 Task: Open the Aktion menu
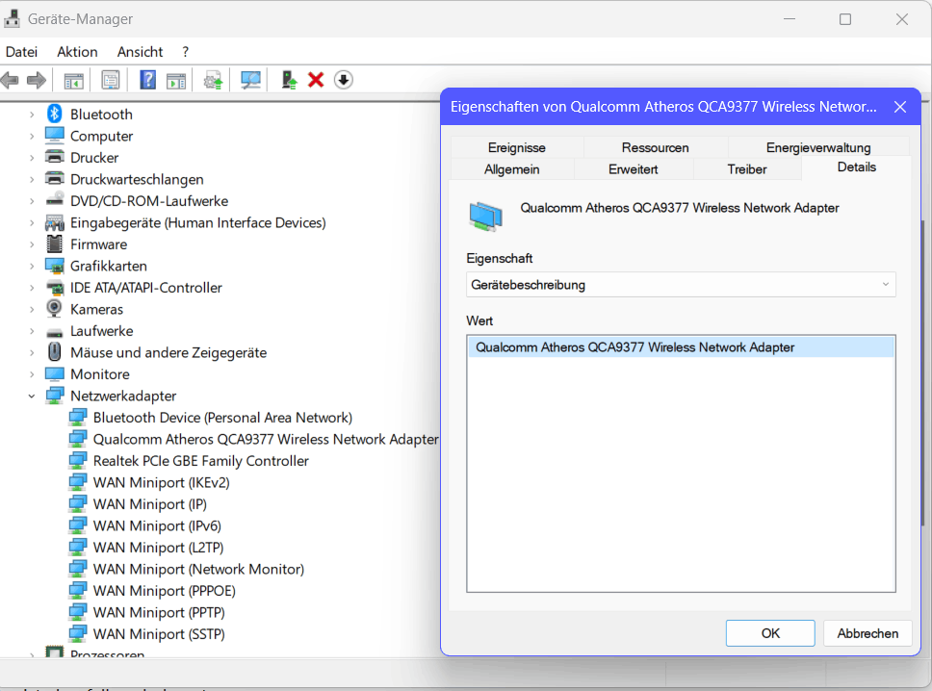pos(77,52)
